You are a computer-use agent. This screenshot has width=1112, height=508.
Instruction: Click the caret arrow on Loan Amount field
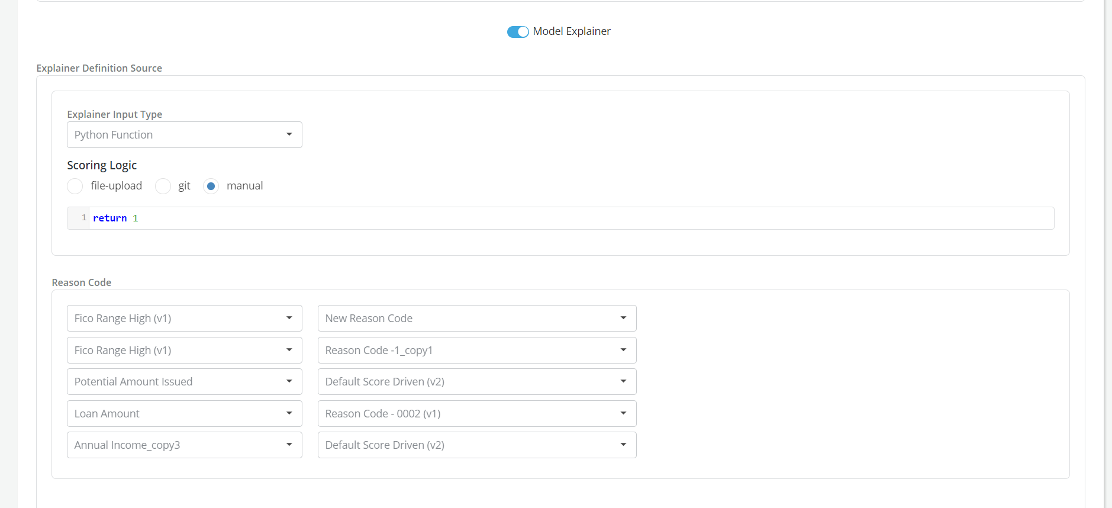[x=289, y=414]
